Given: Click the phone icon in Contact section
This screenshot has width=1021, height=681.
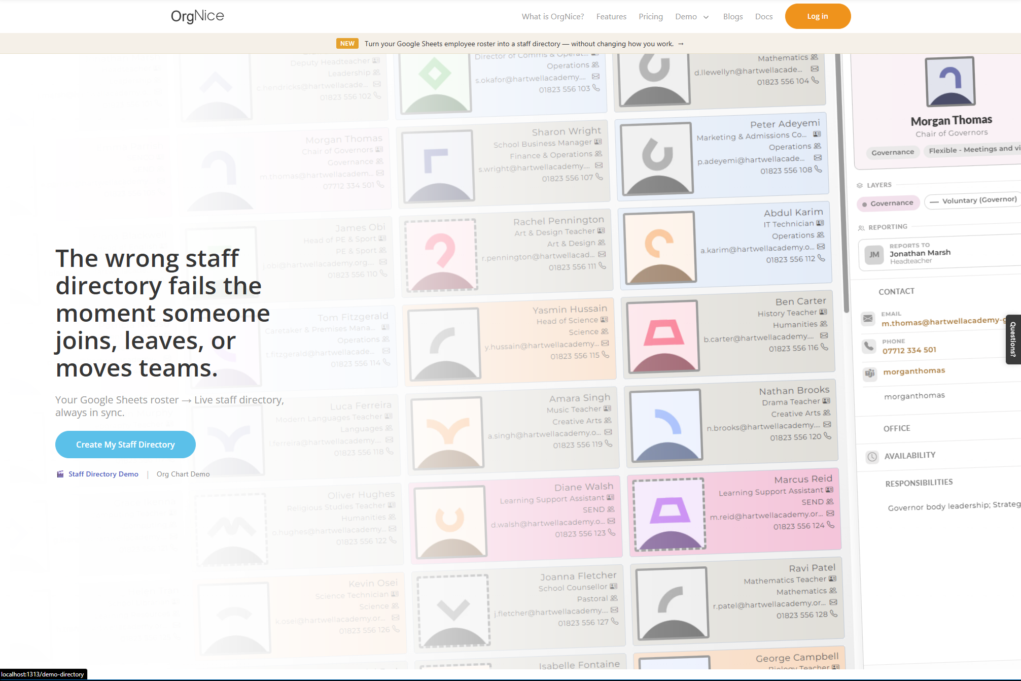Looking at the screenshot, I should 869,347.
